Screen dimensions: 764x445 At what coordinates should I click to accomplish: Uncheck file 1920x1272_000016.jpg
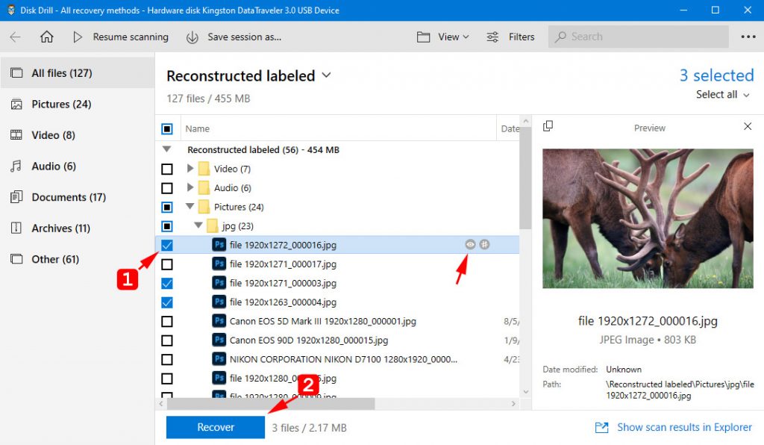(x=166, y=245)
